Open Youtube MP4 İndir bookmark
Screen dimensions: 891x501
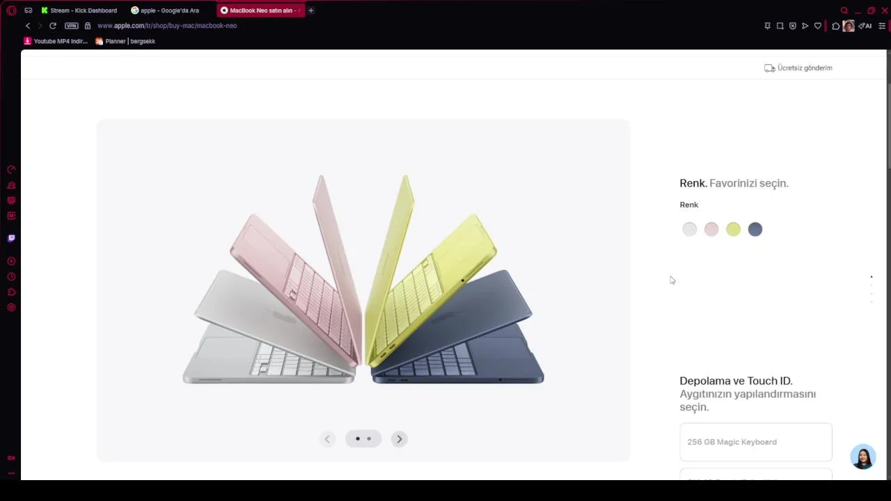tap(56, 41)
